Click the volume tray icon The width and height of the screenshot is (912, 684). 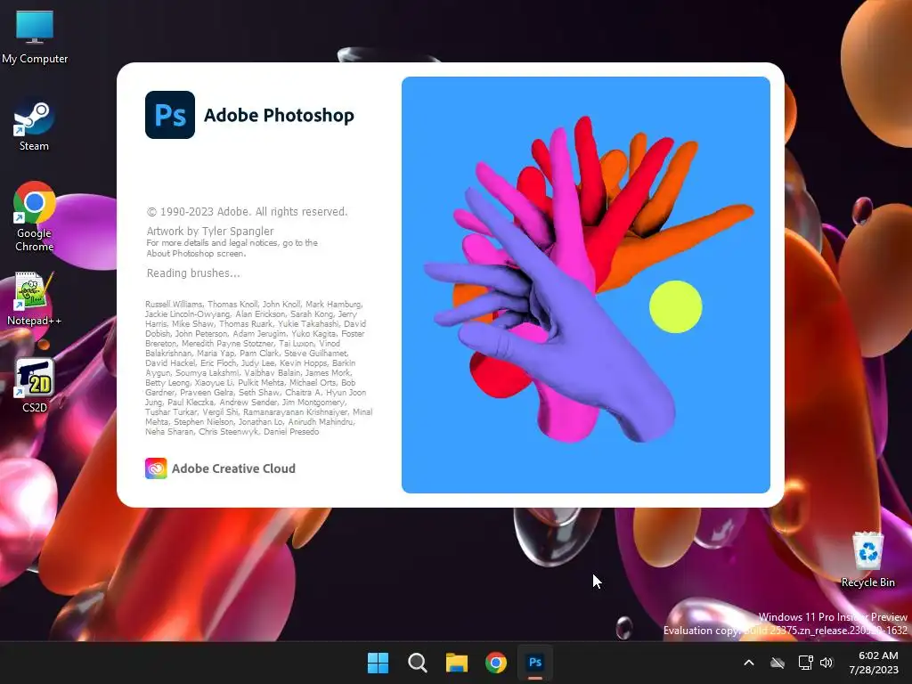tap(826, 663)
